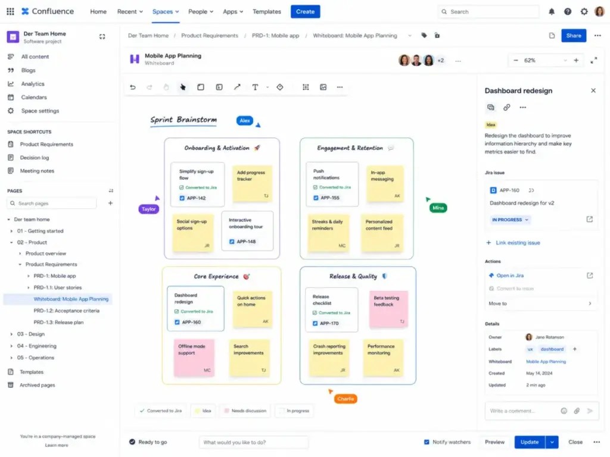Screen dimensions: 610x457
Task: Open the Recent menu
Action: point(130,12)
